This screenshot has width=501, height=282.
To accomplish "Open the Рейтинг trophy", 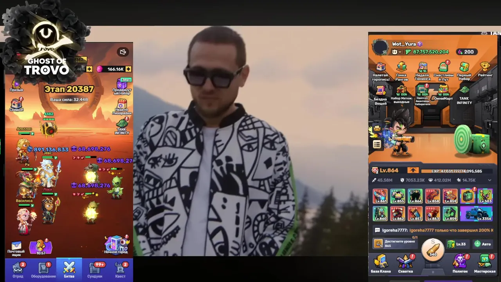I will coord(485,69).
